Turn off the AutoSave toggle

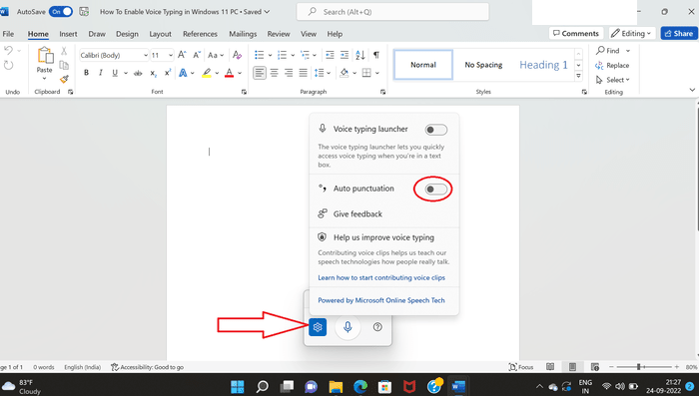point(61,12)
